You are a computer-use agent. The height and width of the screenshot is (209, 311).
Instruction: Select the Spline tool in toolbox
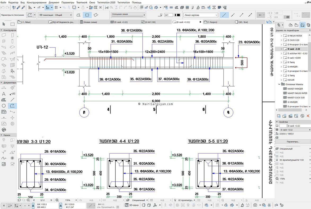click(4, 158)
